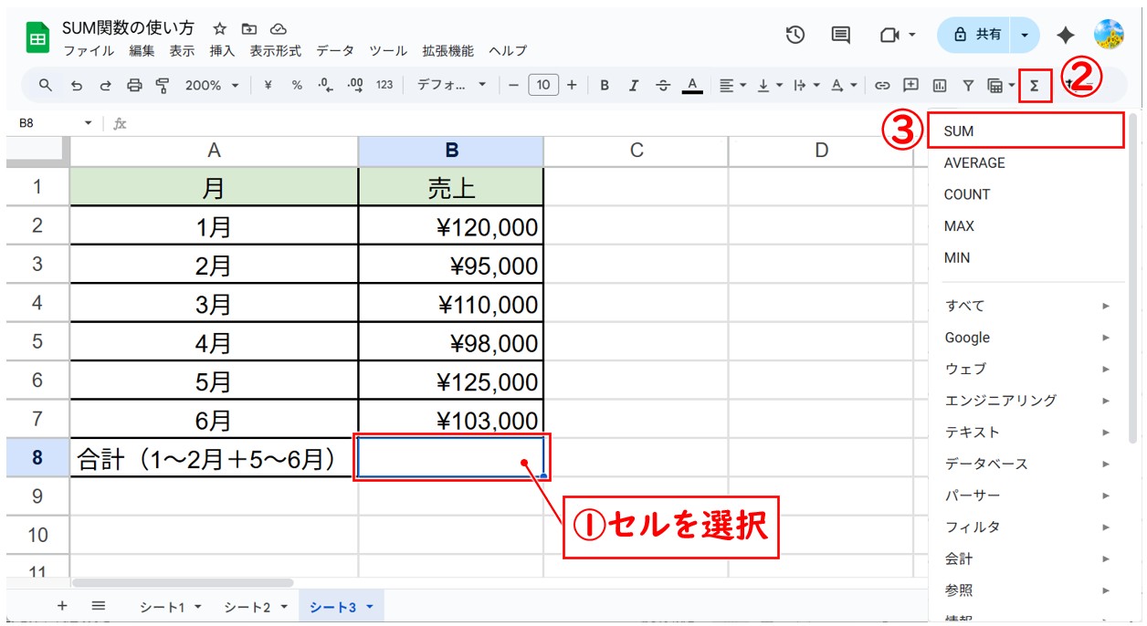Open version history clock icon
The height and width of the screenshot is (626, 1147).
click(795, 35)
